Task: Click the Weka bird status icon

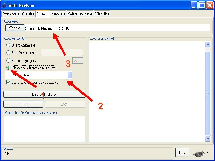Action: pyautogui.click(x=199, y=154)
